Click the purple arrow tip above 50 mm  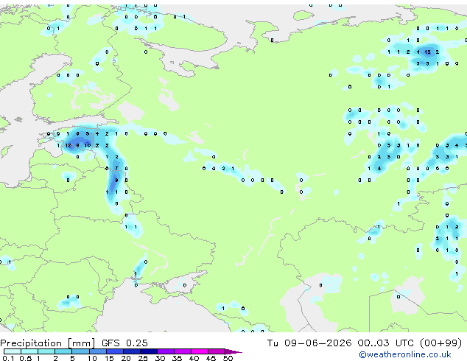233,351
